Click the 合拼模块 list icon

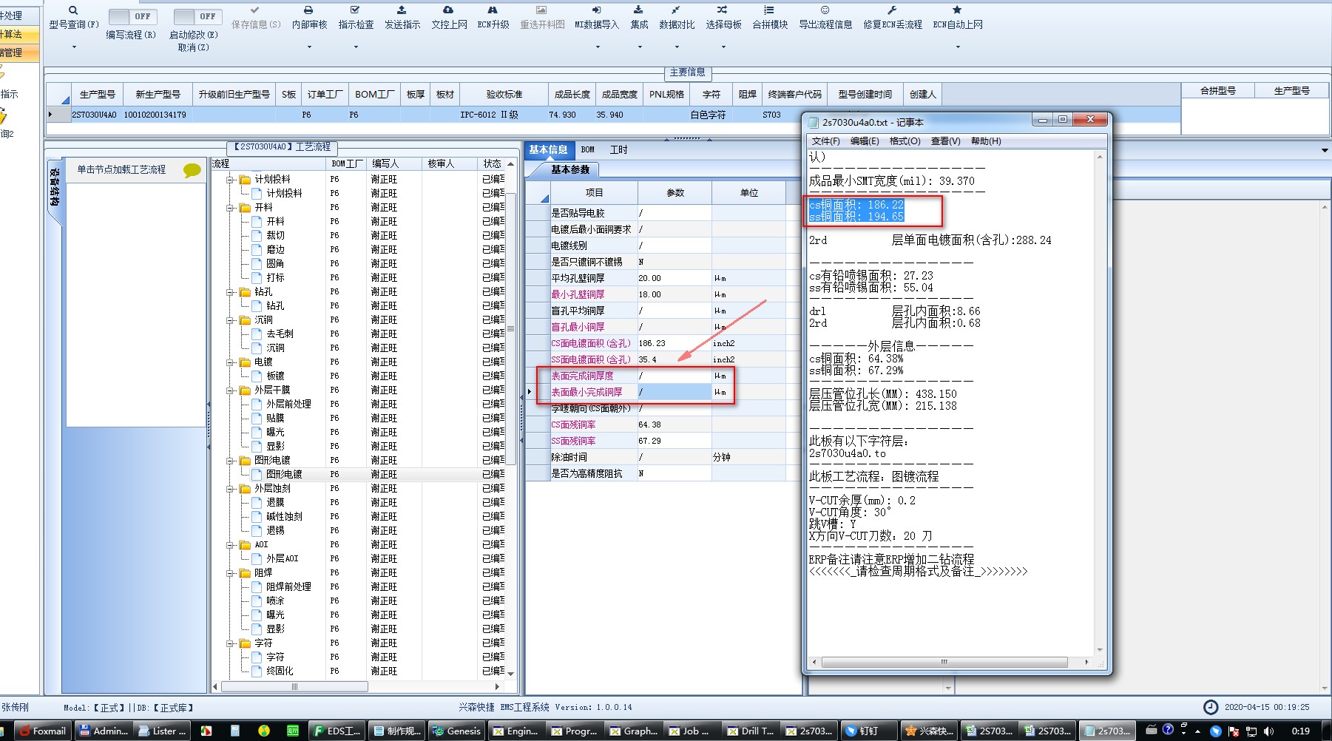click(x=769, y=10)
